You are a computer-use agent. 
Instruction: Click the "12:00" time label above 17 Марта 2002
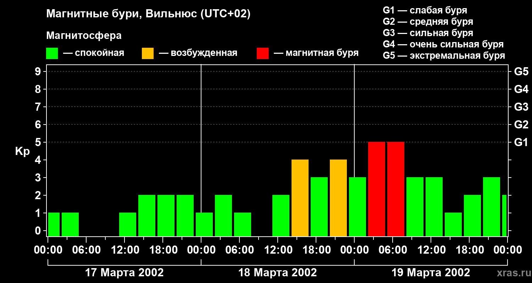click(x=124, y=250)
